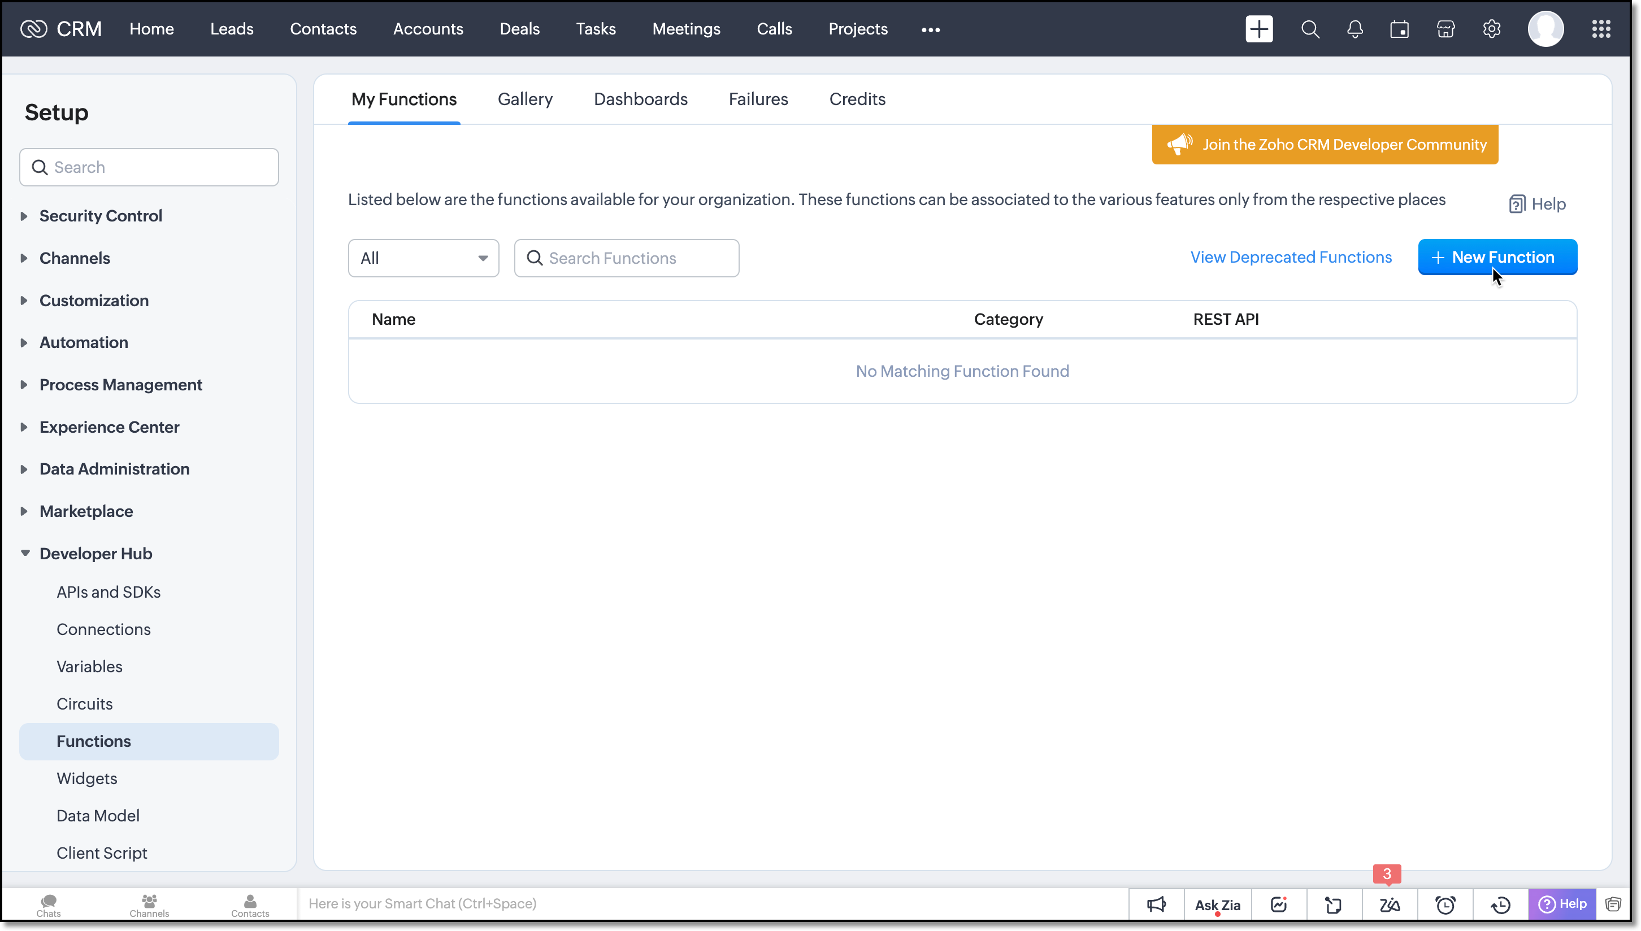The image size is (1641, 931).
Task: Click the announcements megaphone icon in bottom bar
Action: pyautogui.click(x=1156, y=904)
